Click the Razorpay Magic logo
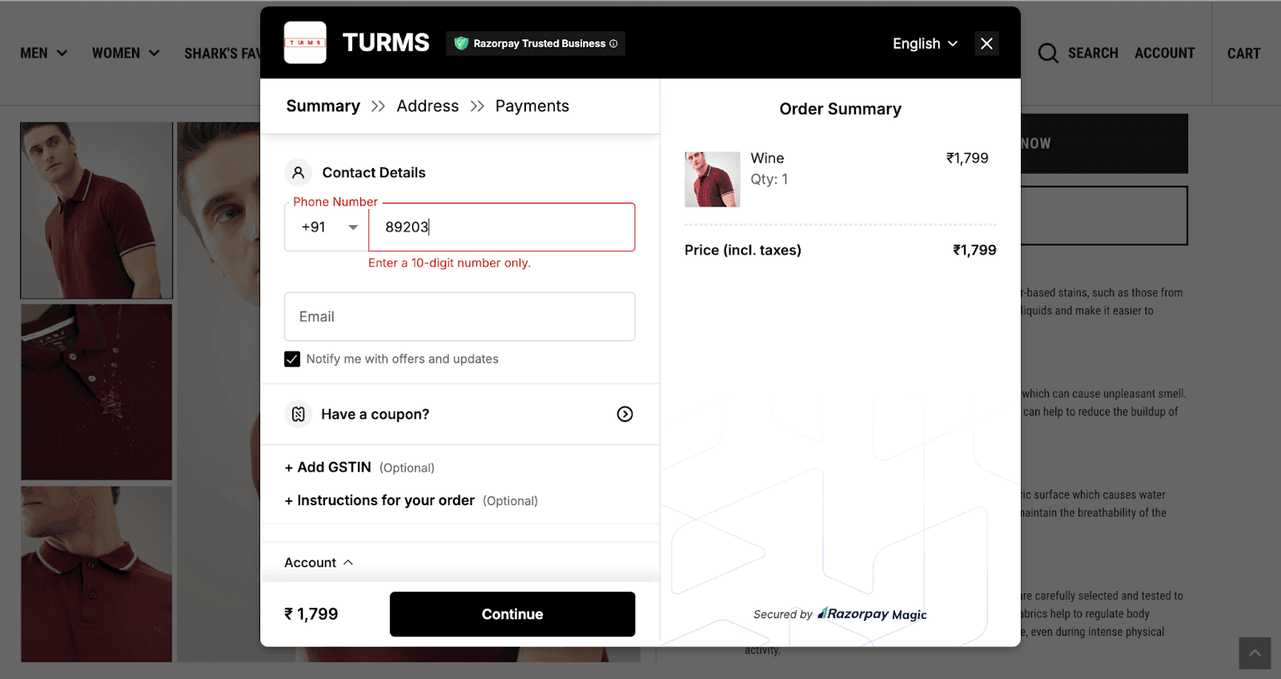This screenshot has height=679, width=1281. [870, 614]
